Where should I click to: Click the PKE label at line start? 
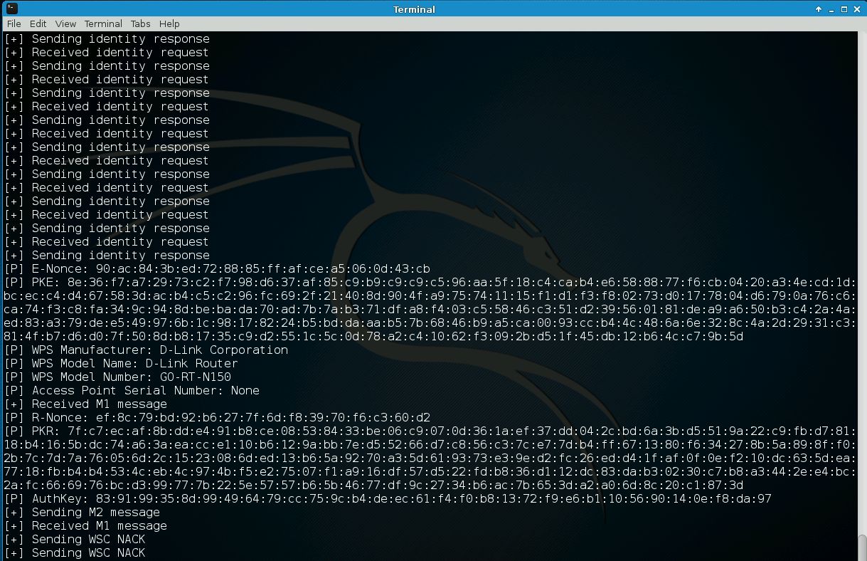[x=46, y=282]
